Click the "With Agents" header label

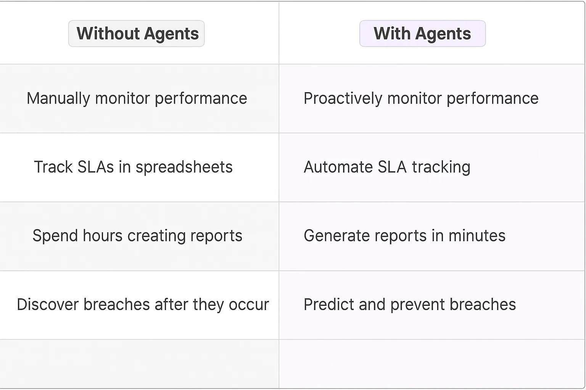coord(422,34)
